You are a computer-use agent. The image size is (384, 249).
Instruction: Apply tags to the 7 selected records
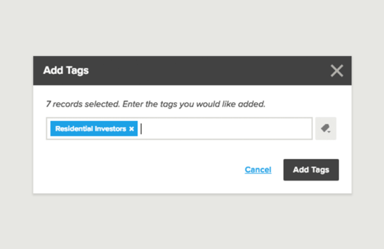pyautogui.click(x=311, y=169)
